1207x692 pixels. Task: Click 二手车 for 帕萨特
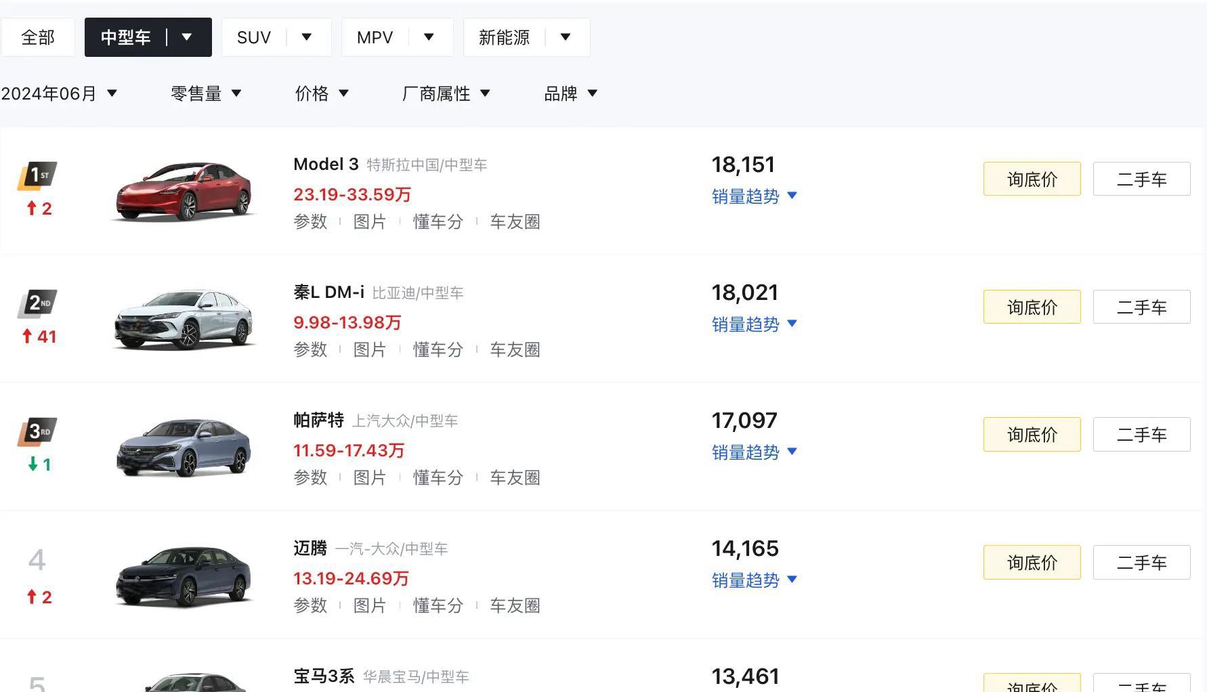coord(1142,435)
